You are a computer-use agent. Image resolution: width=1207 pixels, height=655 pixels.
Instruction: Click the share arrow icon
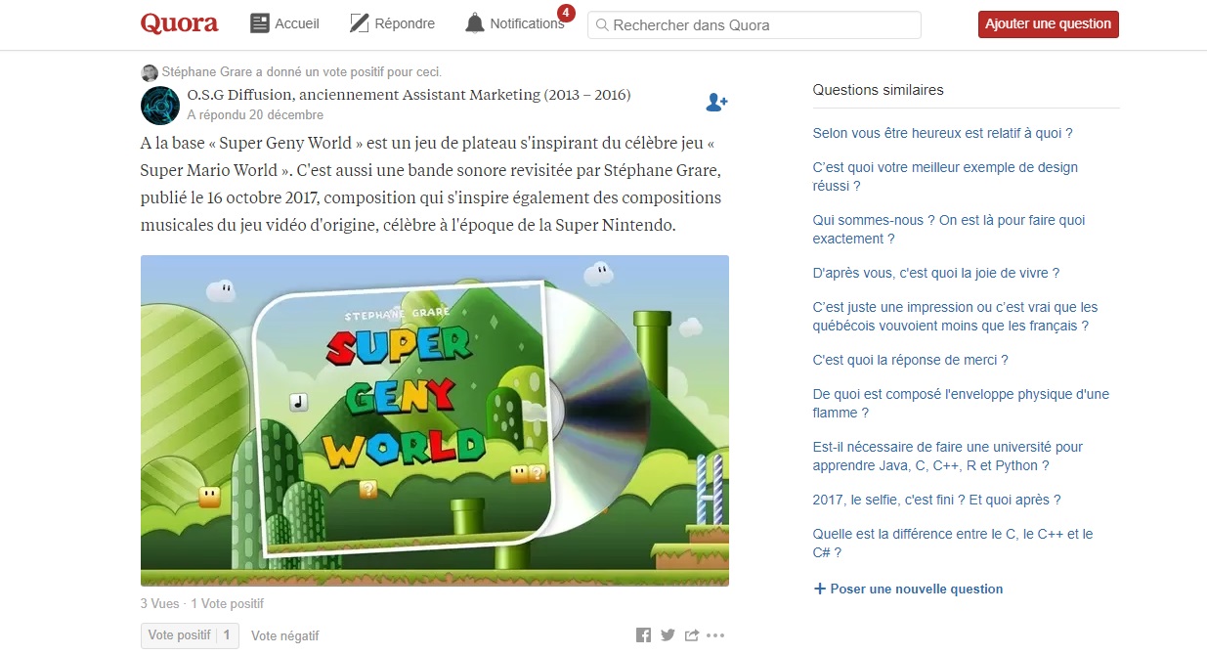tap(692, 635)
